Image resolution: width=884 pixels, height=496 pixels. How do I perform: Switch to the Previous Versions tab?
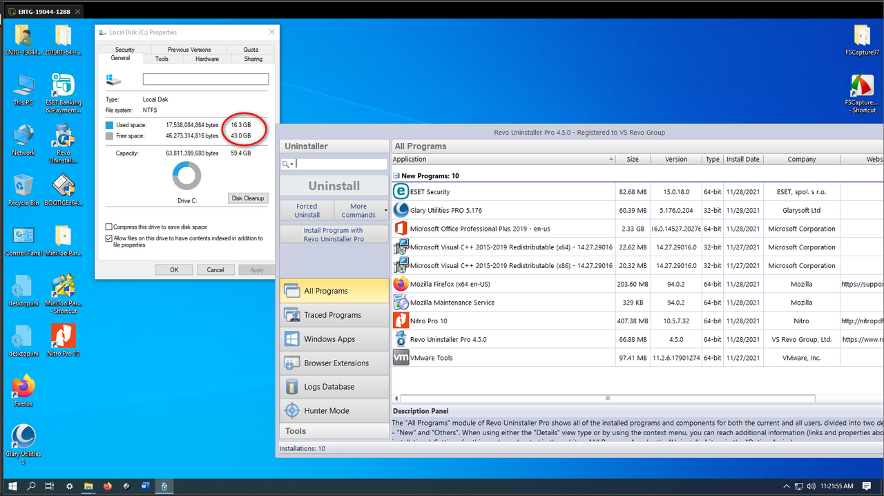pyautogui.click(x=189, y=50)
